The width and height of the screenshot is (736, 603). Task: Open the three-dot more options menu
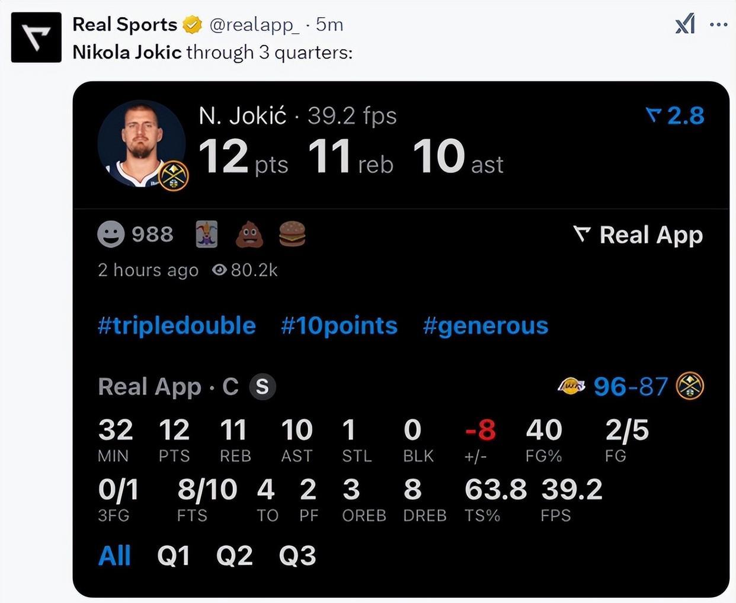pos(718,24)
